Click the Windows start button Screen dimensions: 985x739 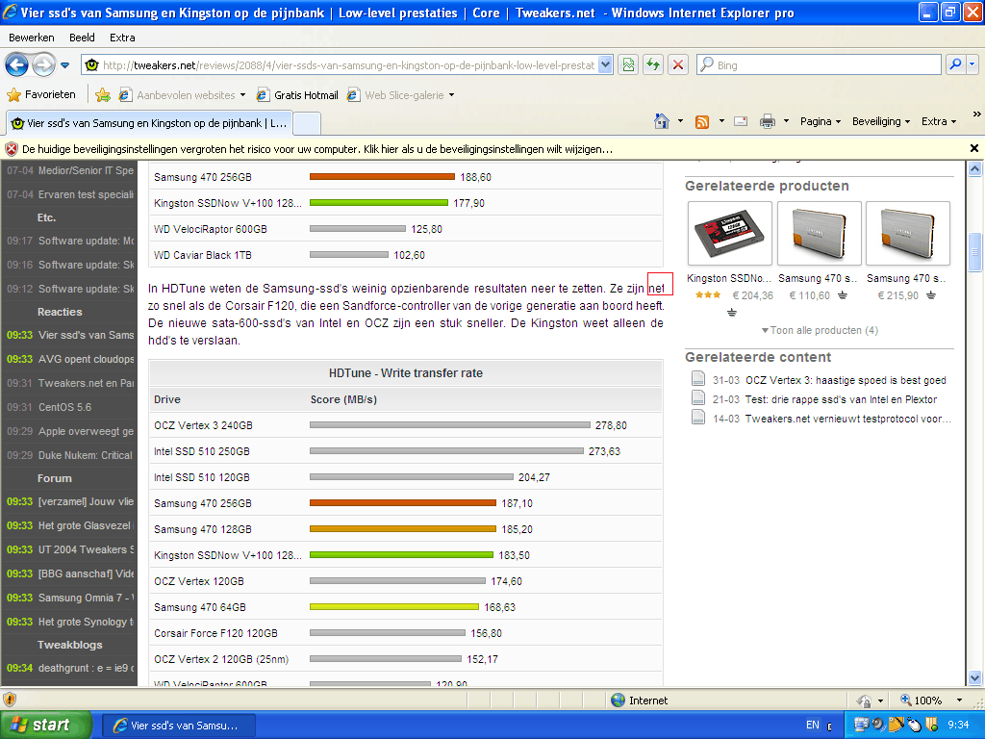[46, 726]
